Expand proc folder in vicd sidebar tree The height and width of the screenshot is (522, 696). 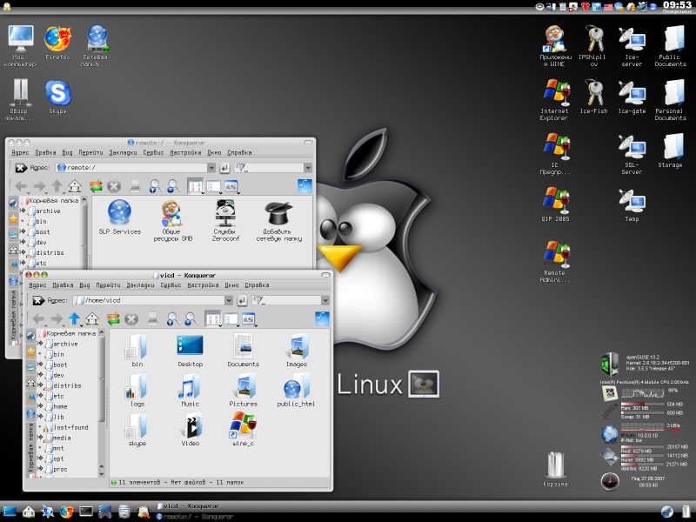pos(41,469)
